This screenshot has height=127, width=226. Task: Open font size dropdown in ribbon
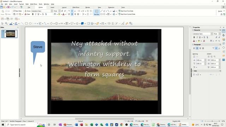click(x=59, y=11)
